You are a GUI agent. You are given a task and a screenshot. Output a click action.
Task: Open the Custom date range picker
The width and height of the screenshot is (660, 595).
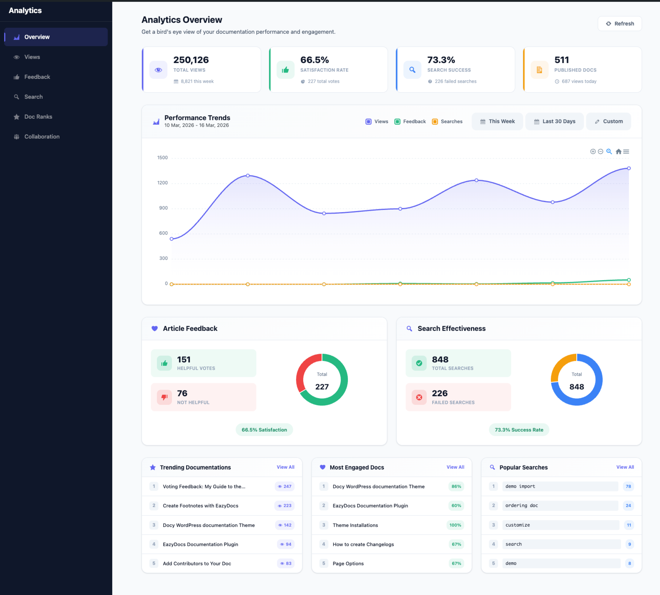[x=608, y=121]
